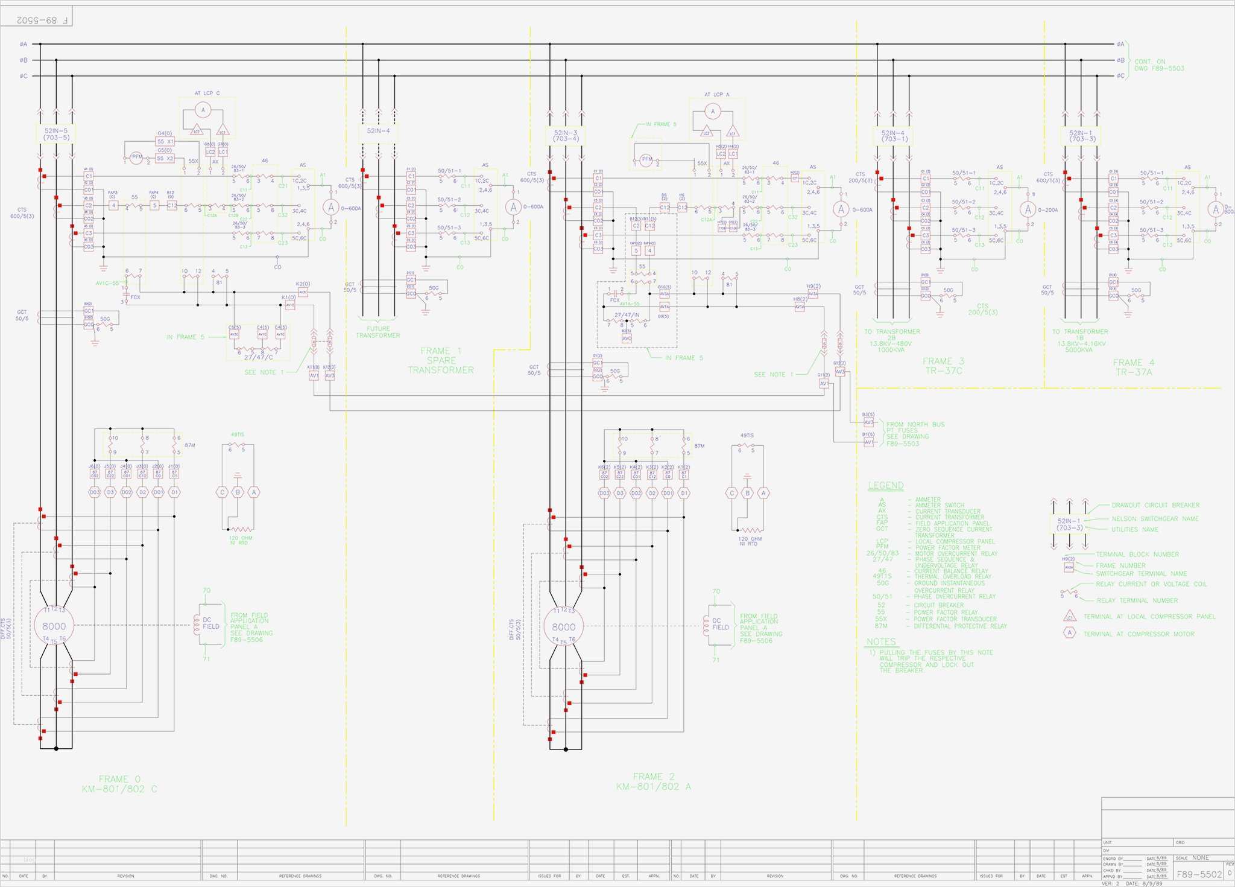Image resolution: width=1235 pixels, height=887 pixels.
Task: Click the FRAME 0 KM-801/802 C label
Action: (119, 784)
